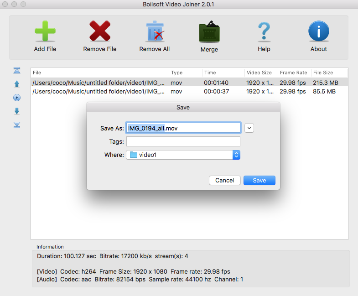Expand the Save dialog with chevron button
This screenshot has width=358, height=296.
point(249,128)
